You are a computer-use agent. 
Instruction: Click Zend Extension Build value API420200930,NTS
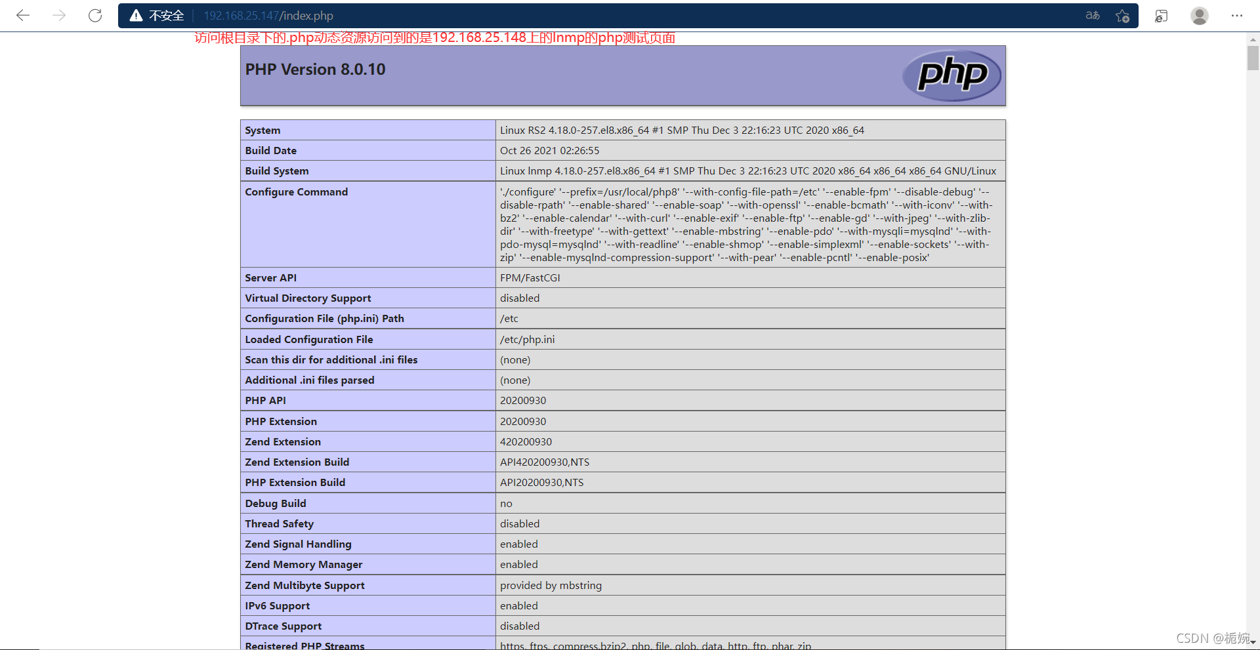click(x=545, y=462)
